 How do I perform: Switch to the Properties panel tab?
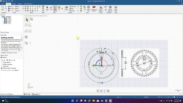pos(3,53)
